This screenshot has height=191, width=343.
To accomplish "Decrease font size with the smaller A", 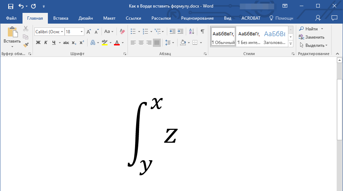I will coord(96,31).
